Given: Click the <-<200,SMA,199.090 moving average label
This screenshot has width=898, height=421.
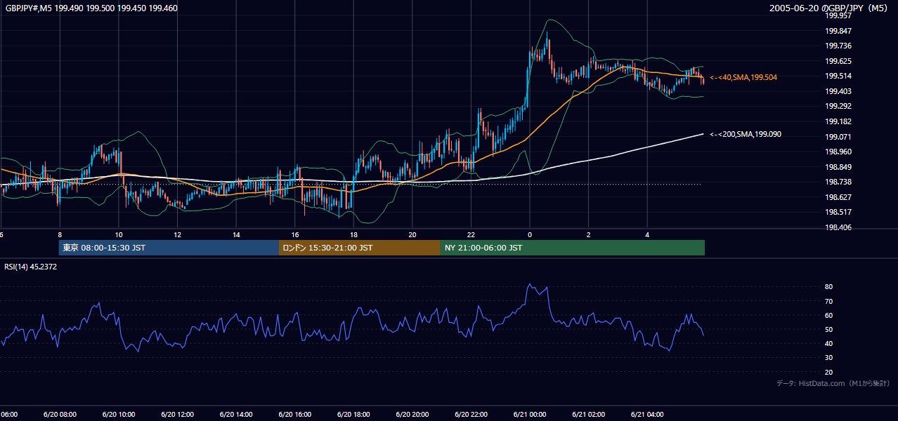Looking at the screenshot, I should (x=746, y=134).
